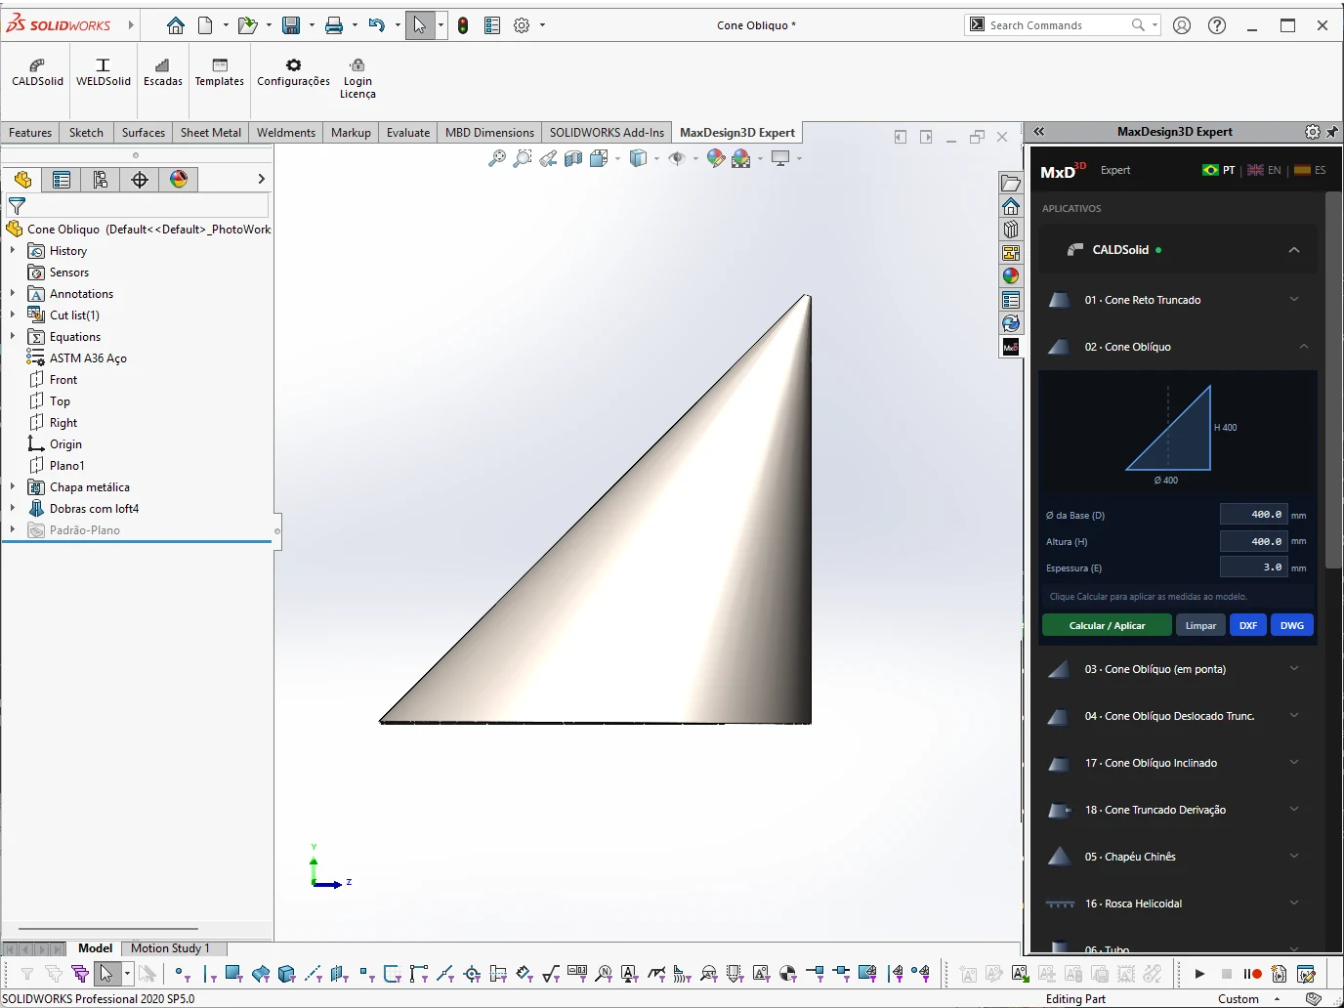Image resolution: width=1344 pixels, height=1008 pixels.
Task: Open the DimXpertManager tab
Action: click(140, 179)
